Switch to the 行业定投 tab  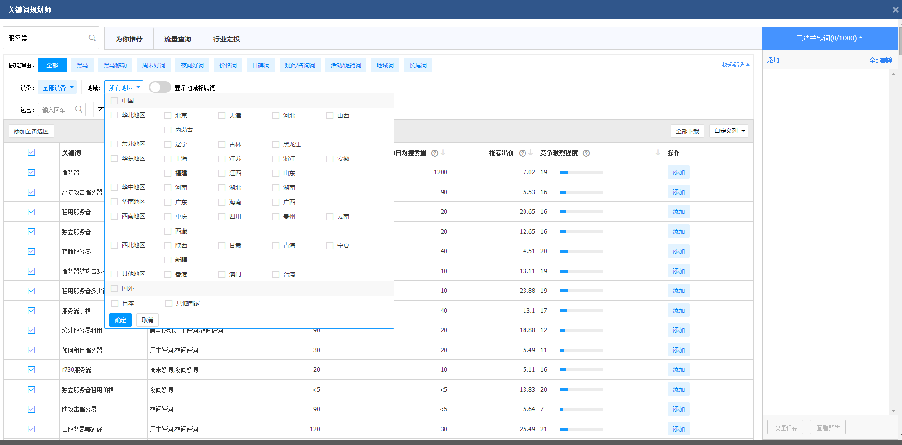(x=227, y=39)
